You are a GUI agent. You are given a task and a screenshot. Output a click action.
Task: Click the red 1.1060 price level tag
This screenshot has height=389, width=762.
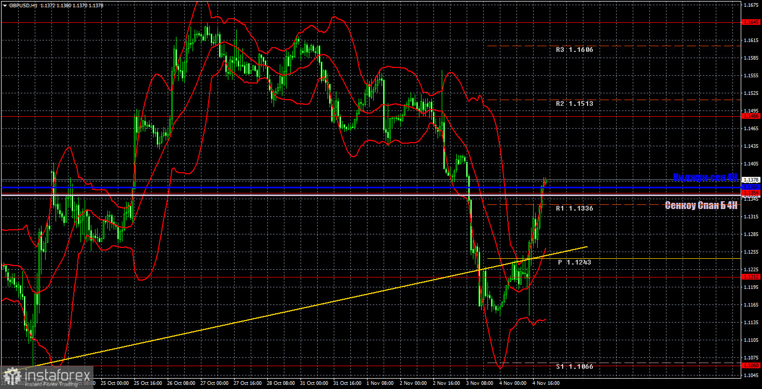pos(751,366)
